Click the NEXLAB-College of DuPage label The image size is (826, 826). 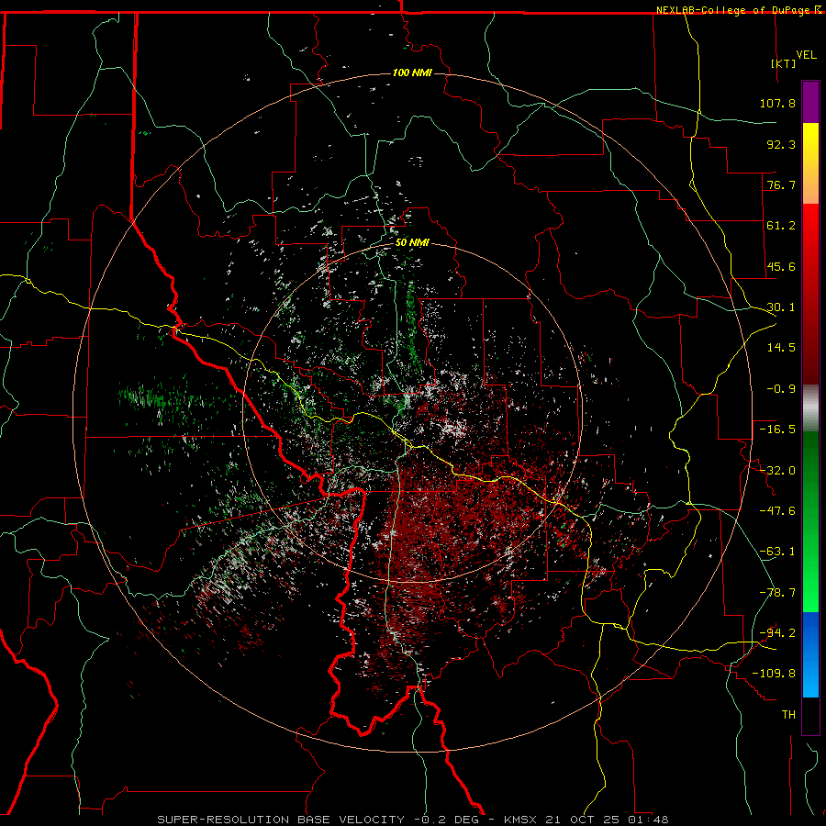click(732, 10)
